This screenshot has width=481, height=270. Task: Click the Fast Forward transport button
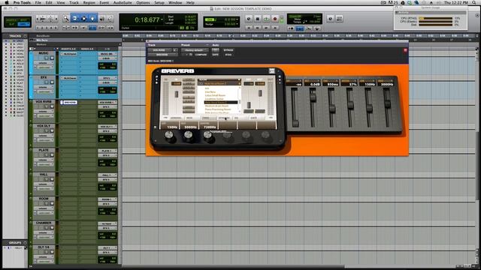point(266,28)
